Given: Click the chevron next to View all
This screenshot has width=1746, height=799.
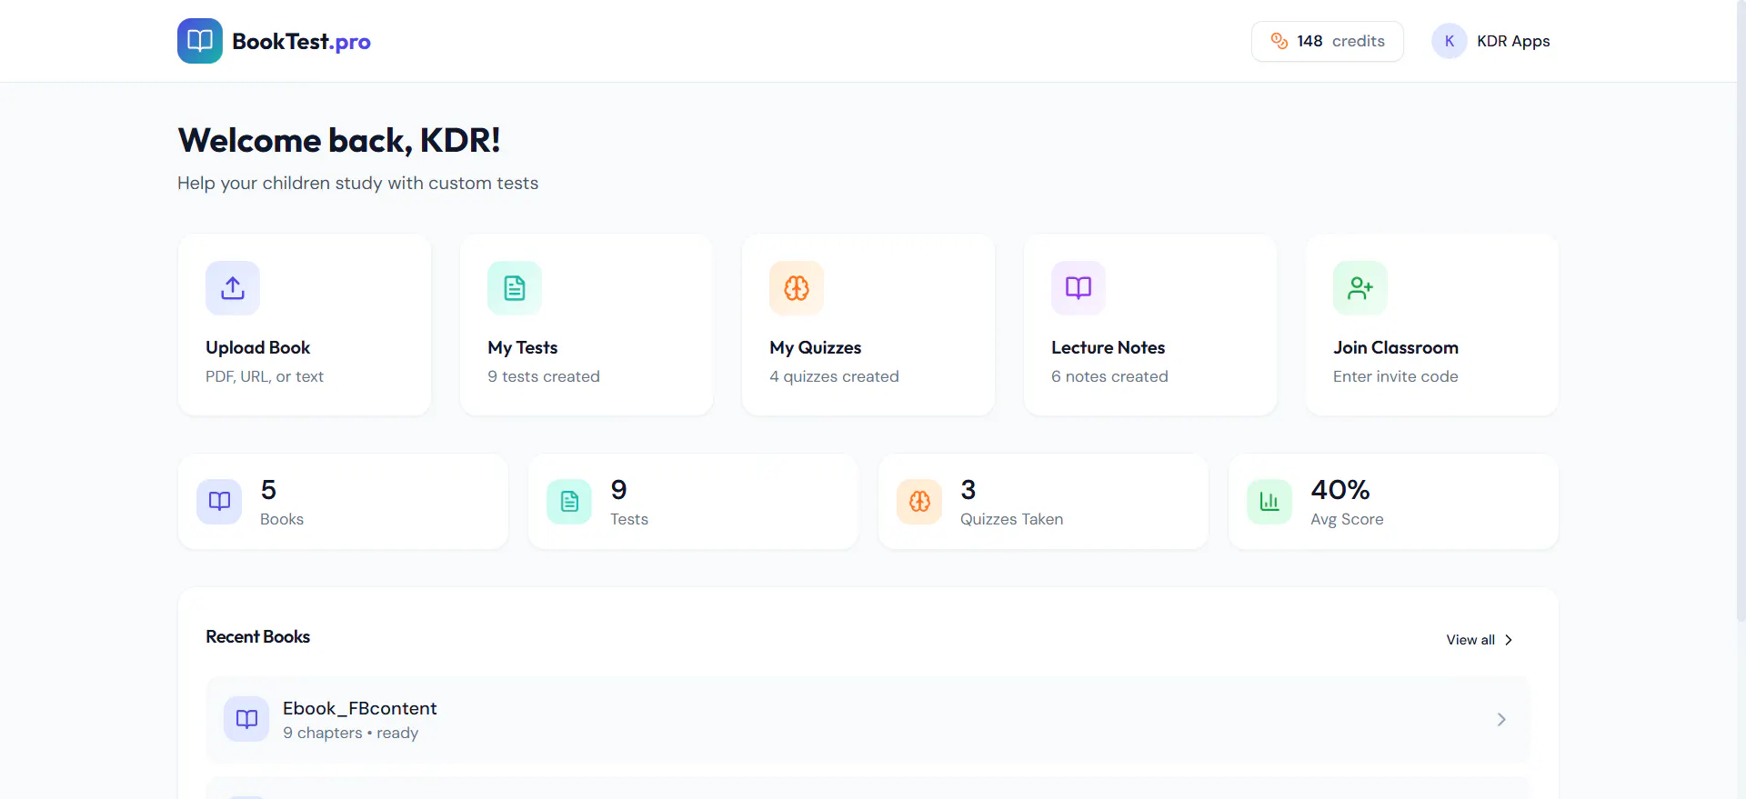Looking at the screenshot, I should pyautogui.click(x=1509, y=640).
